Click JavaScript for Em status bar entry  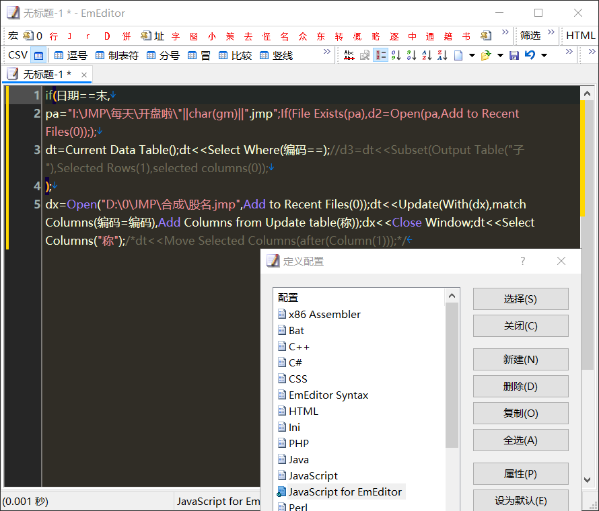pyautogui.click(x=218, y=501)
